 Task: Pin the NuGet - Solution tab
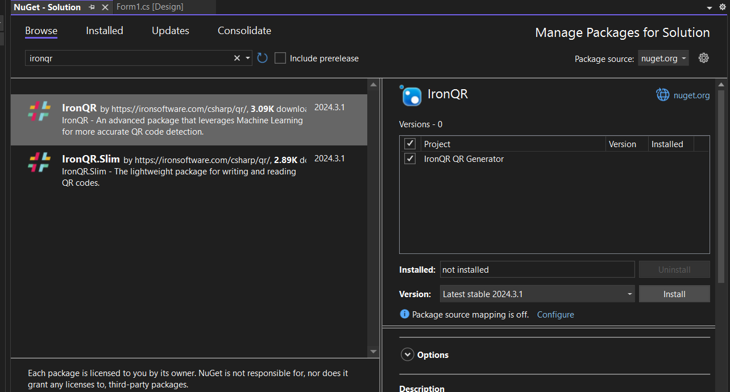pos(92,7)
